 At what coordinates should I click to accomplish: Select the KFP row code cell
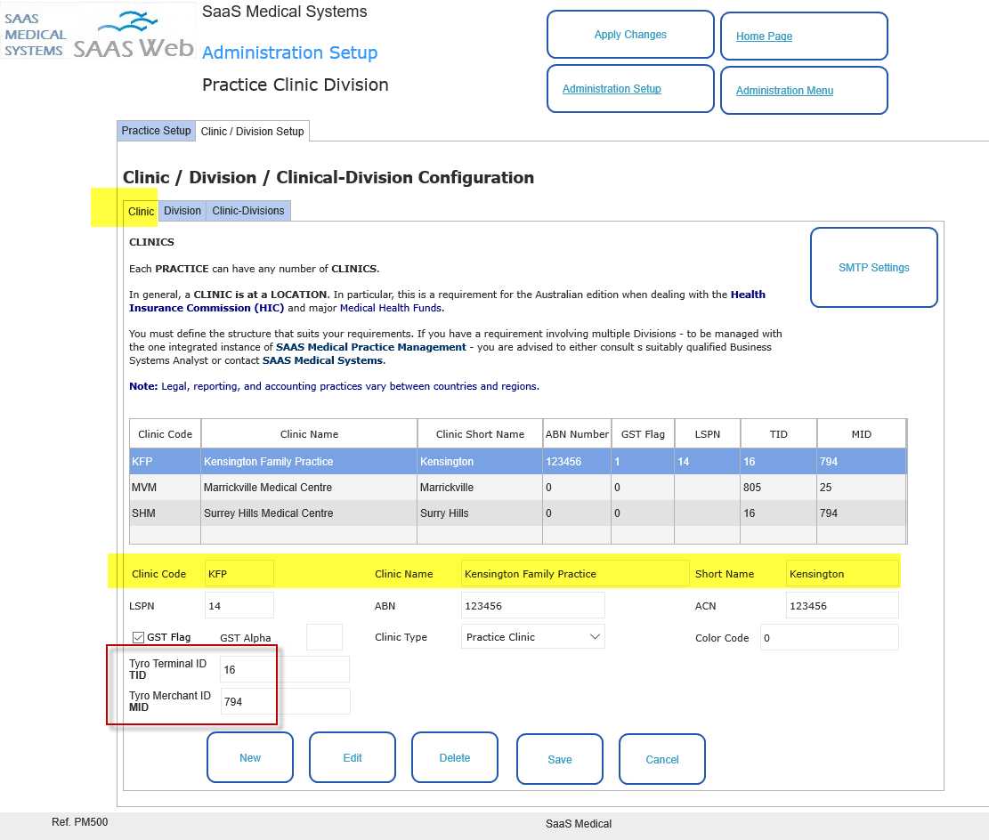point(166,462)
